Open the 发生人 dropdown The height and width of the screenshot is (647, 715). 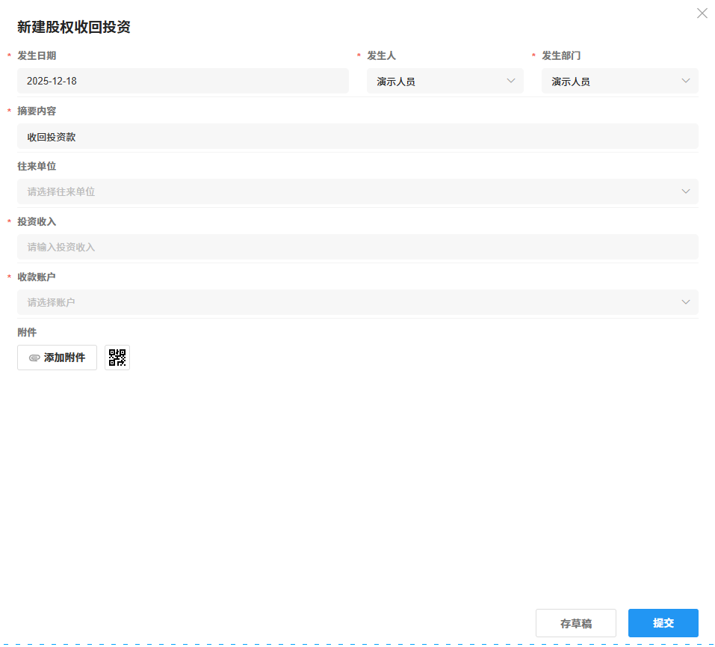click(445, 80)
